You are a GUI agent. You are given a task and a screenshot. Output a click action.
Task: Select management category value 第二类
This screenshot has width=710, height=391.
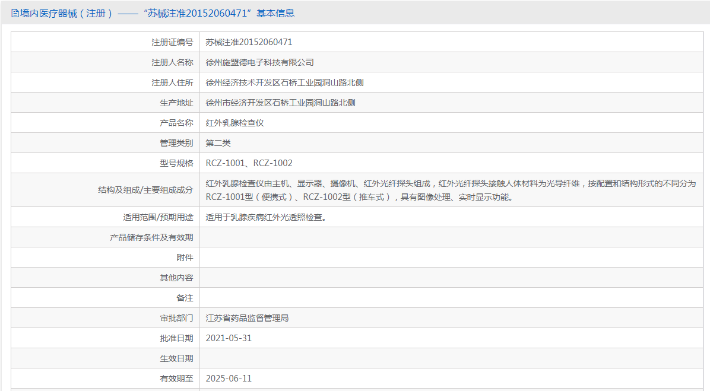point(218,143)
